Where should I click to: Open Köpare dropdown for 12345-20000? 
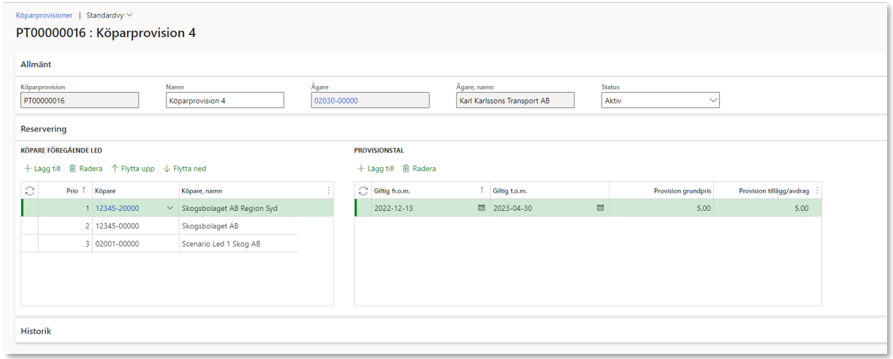pyautogui.click(x=170, y=208)
